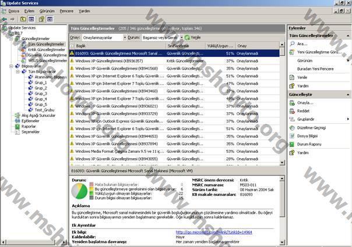The image size is (352, 247).
Task: Open the Görünüm menu in menu bar
Action: [47, 11]
